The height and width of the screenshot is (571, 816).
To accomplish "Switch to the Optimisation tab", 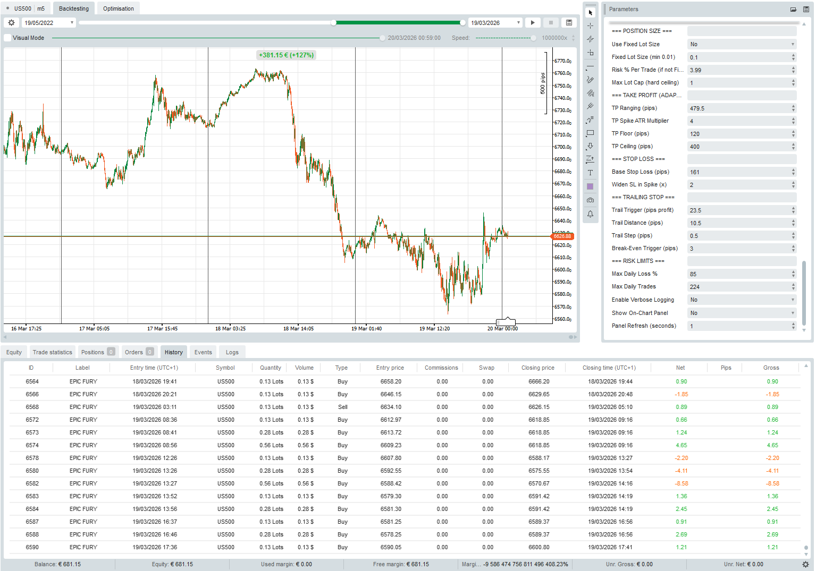I will pos(119,8).
